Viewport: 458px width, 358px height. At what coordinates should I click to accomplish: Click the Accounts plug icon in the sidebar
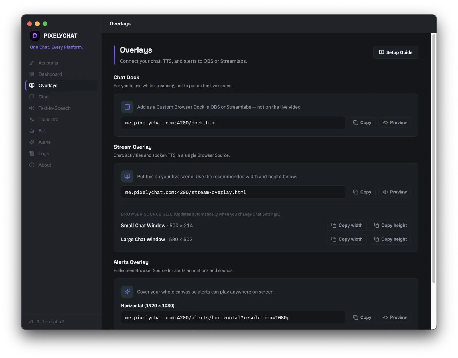click(32, 63)
